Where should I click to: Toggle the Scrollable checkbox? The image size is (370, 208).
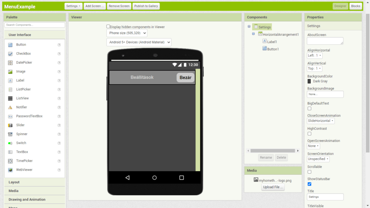[309, 172]
